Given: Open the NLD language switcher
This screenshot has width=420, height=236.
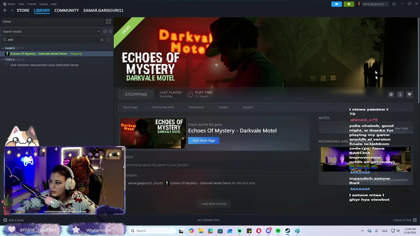Looking at the screenshot, I should 385,231.
